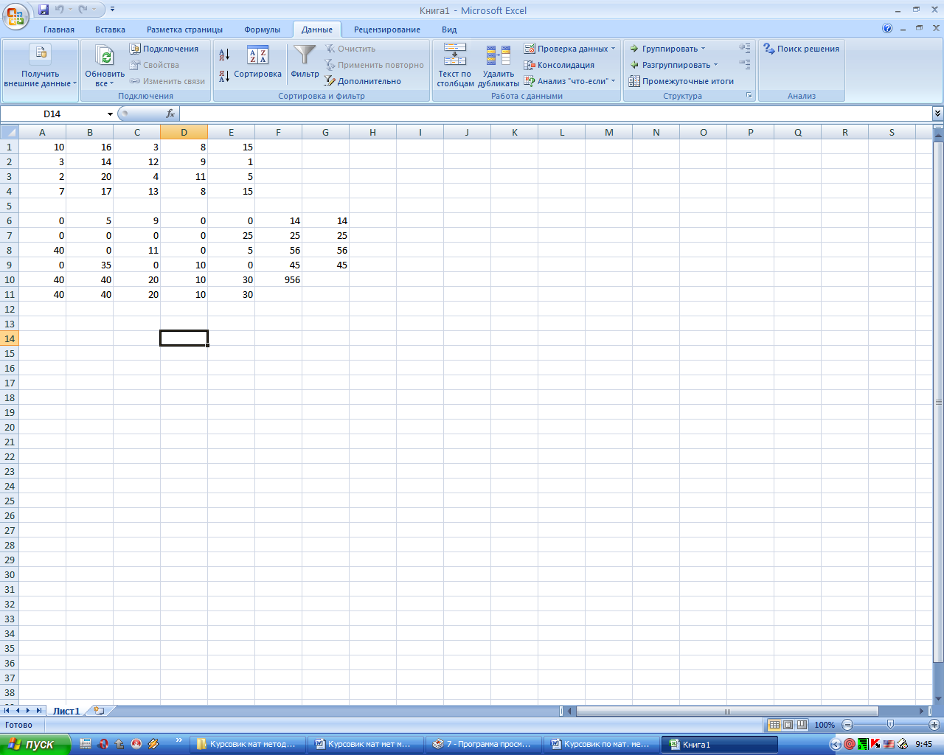Select cell A8 containing 40
The width and height of the screenshot is (944, 755).
click(x=42, y=250)
